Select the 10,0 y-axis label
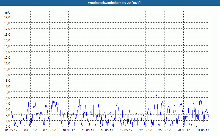Viewport: 220px width, 137px height. 7,69
